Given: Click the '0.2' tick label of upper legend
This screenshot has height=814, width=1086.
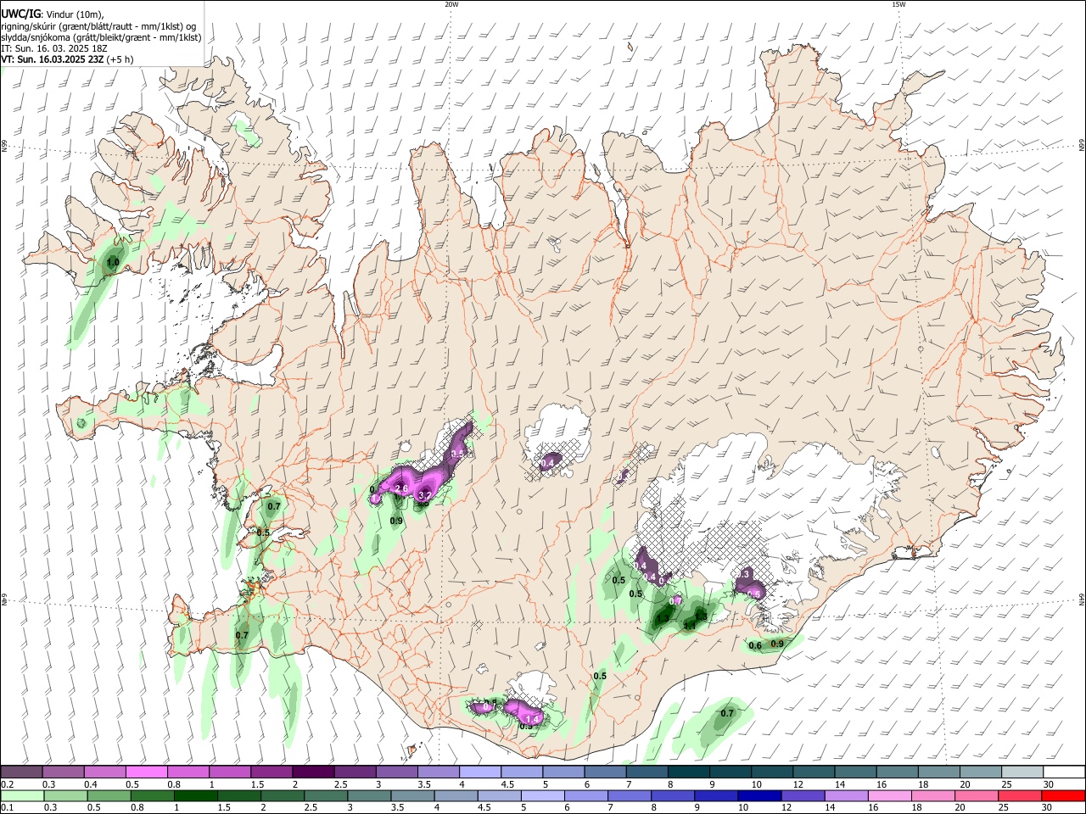Looking at the screenshot, I should click(x=7, y=784).
